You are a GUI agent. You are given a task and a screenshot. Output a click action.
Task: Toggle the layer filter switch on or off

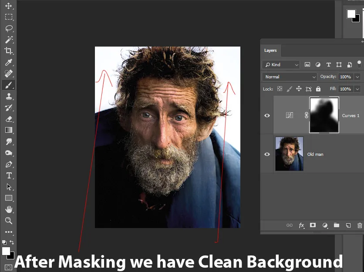[359, 64]
